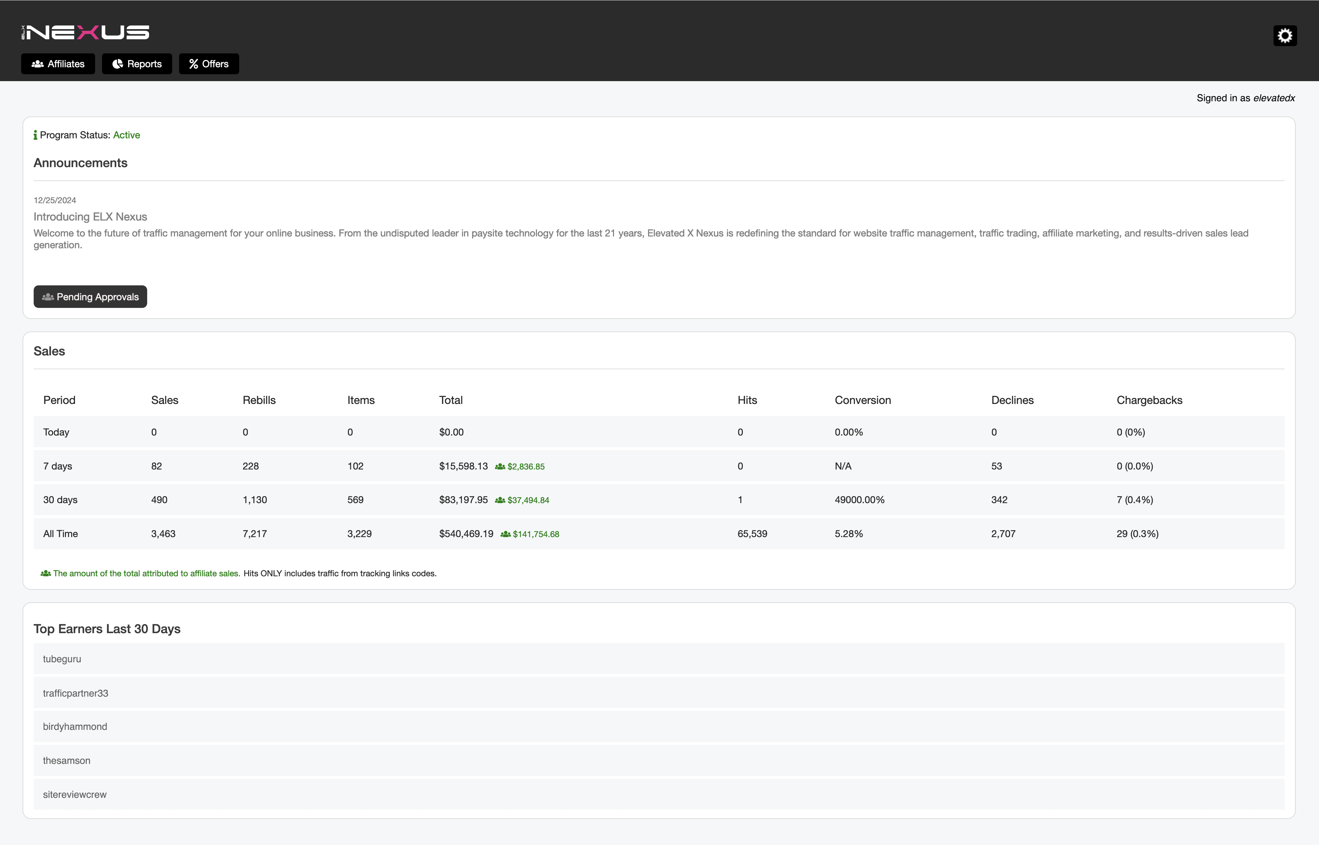Open the Affiliates menu
The height and width of the screenshot is (845, 1319).
tap(58, 64)
